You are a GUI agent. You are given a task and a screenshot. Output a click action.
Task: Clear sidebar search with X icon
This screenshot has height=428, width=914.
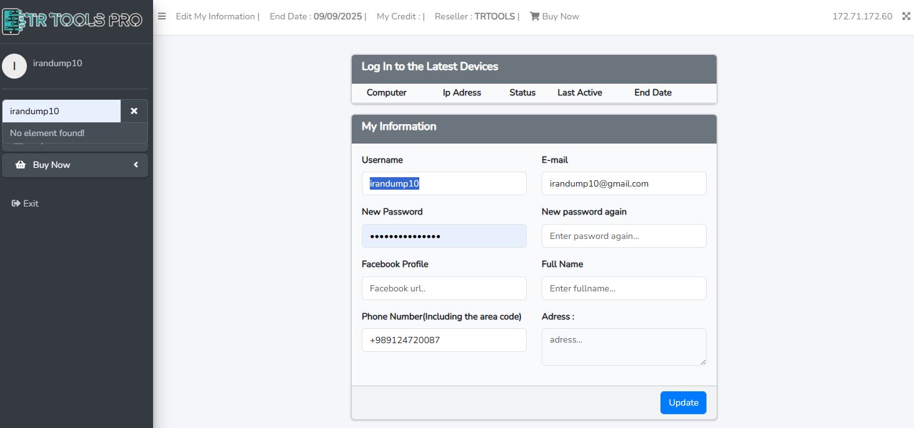134,111
